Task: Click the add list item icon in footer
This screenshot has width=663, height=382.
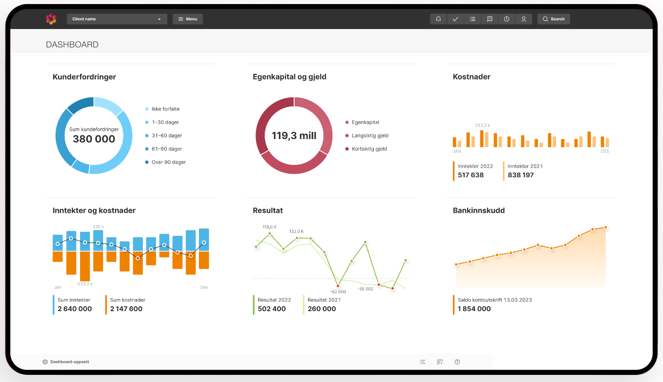Action: (422, 362)
